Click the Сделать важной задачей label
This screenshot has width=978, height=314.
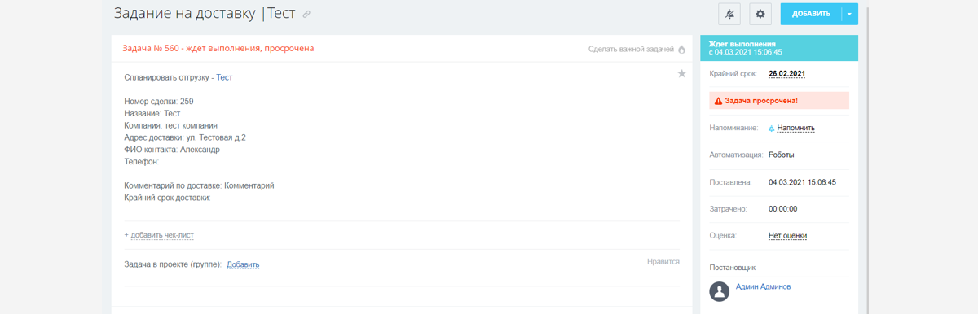[x=631, y=49]
